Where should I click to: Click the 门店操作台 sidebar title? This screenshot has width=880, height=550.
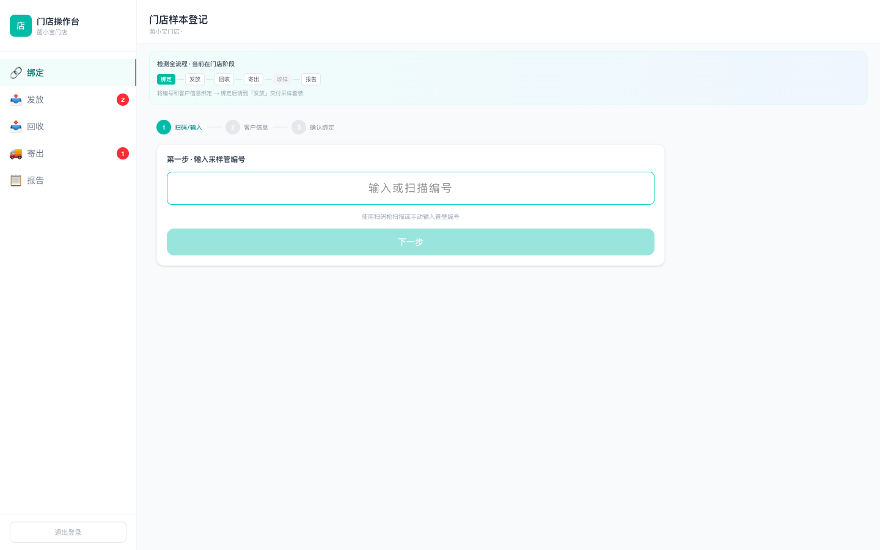coord(58,21)
